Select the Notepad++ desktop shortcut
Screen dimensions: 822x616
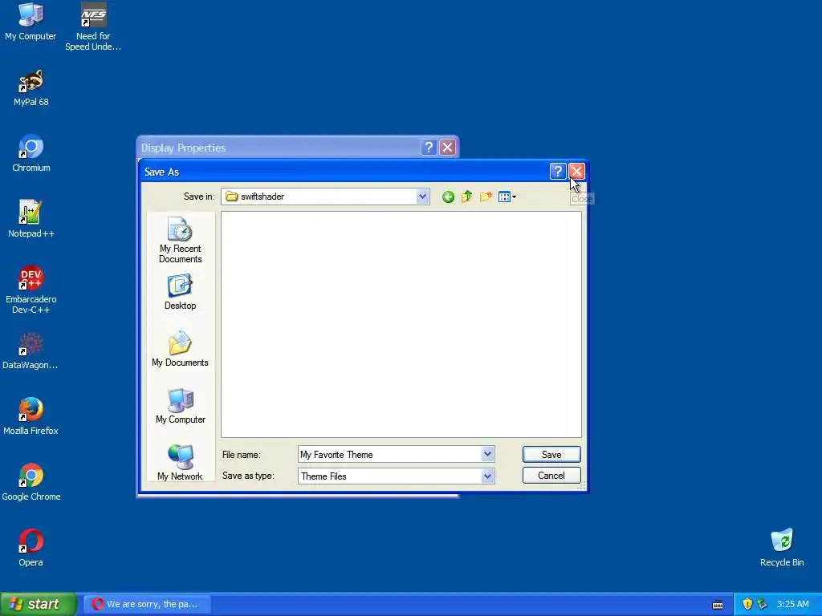click(31, 220)
